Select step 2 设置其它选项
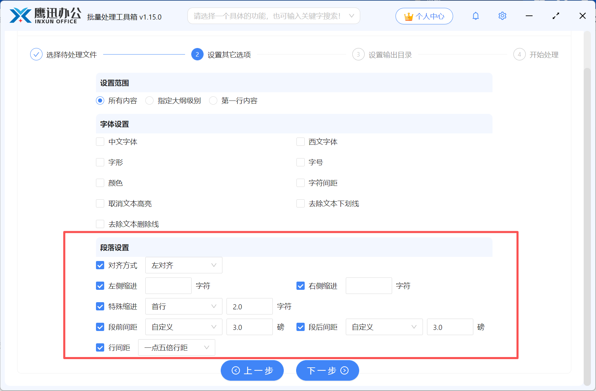This screenshot has height=391, width=596. [x=221, y=55]
